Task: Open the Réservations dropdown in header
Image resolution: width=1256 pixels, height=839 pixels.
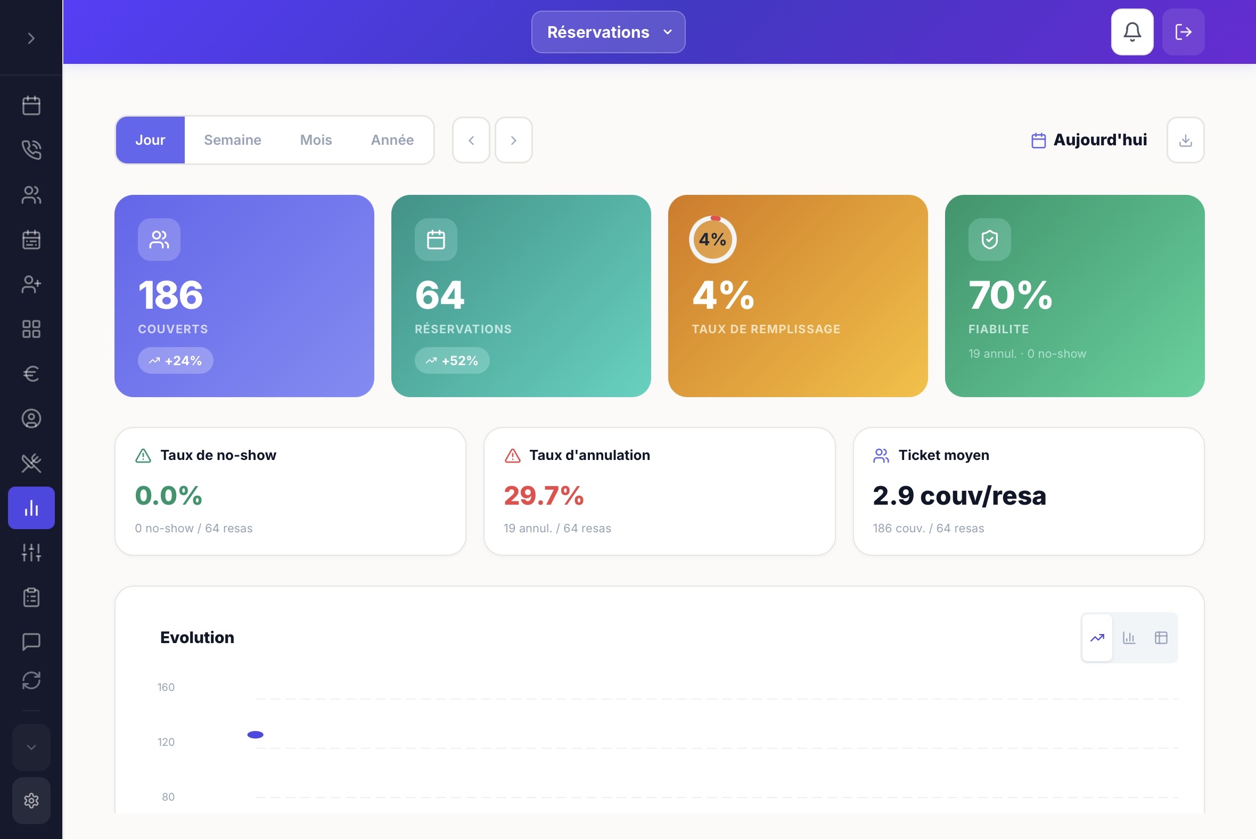Action: (x=608, y=32)
